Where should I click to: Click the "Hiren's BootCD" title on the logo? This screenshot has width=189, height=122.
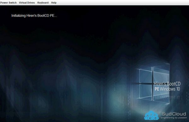[167, 84]
